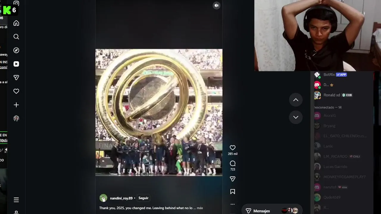Image resolution: width=381 pixels, height=214 pixels.
Task: Open the Explore compass icon
Action: click(16, 51)
